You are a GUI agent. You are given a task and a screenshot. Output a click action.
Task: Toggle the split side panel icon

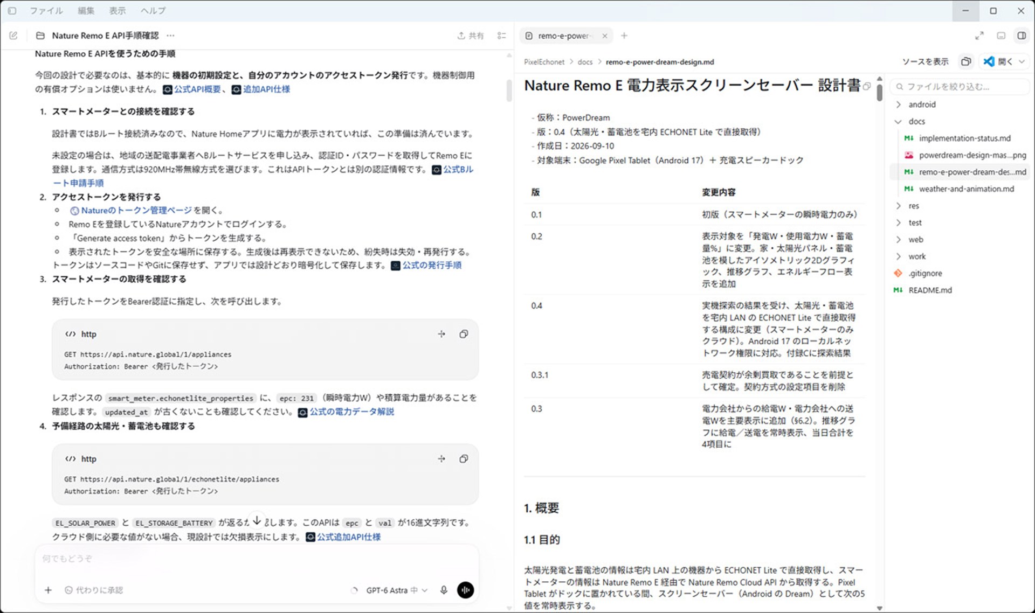click(x=1021, y=36)
